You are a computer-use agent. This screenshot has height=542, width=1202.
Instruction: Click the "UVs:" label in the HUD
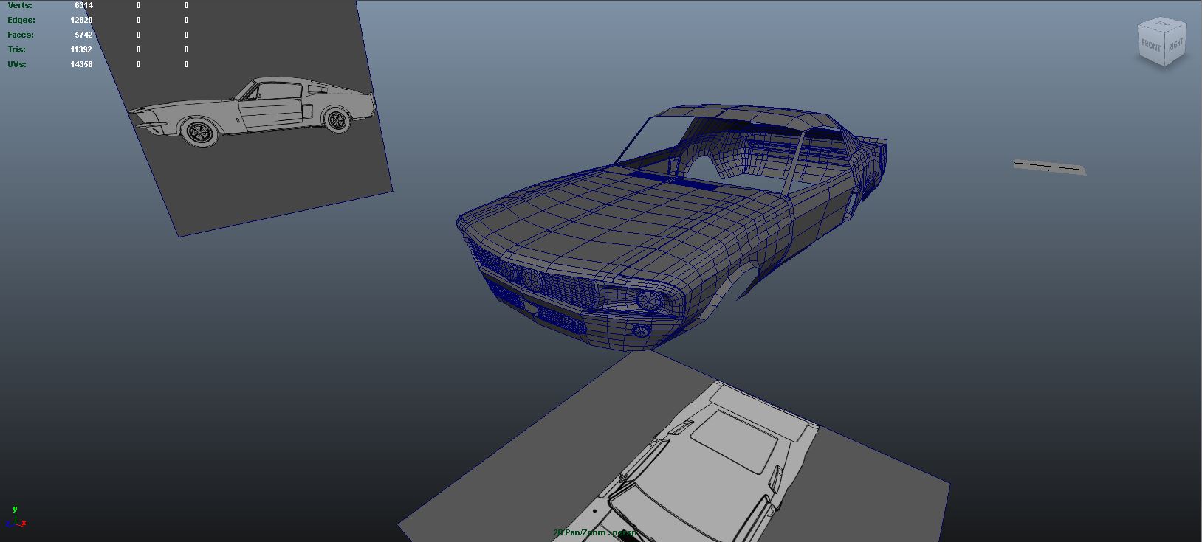[x=17, y=64]
